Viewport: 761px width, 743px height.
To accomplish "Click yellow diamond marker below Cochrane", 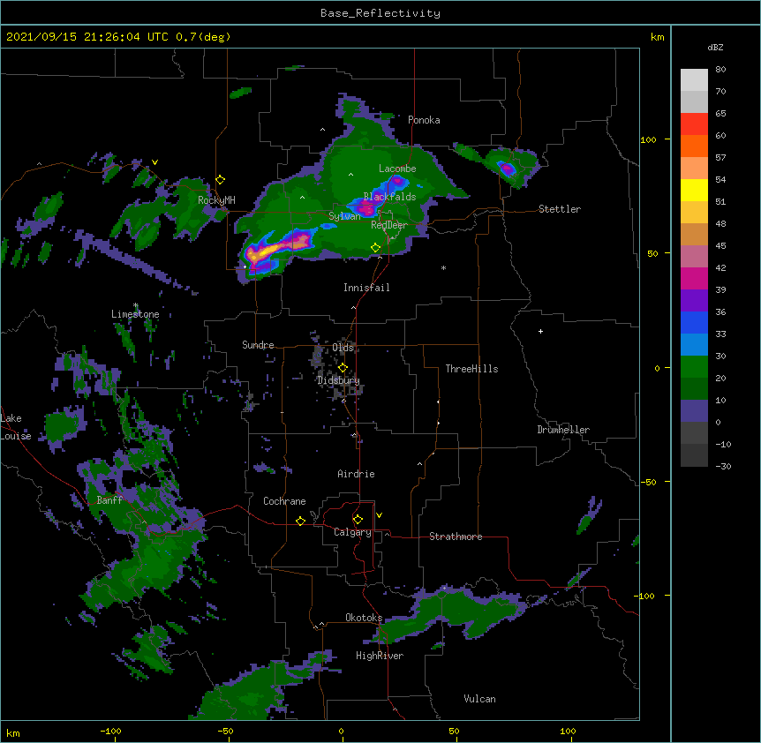I will click(300, 521).
